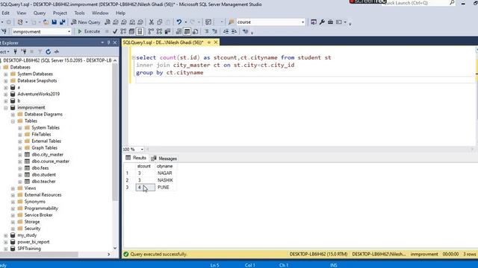Toggle IntelliSense enabled icon
The width and height of the screenshot is (478, 268).
(140, 31)
